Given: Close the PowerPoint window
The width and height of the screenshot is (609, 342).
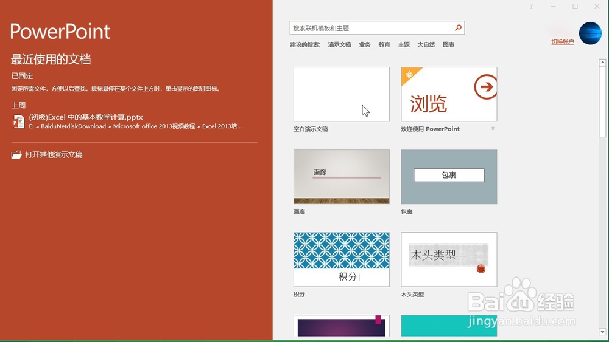Looking at the screenshot, I should tap(597, 6).
